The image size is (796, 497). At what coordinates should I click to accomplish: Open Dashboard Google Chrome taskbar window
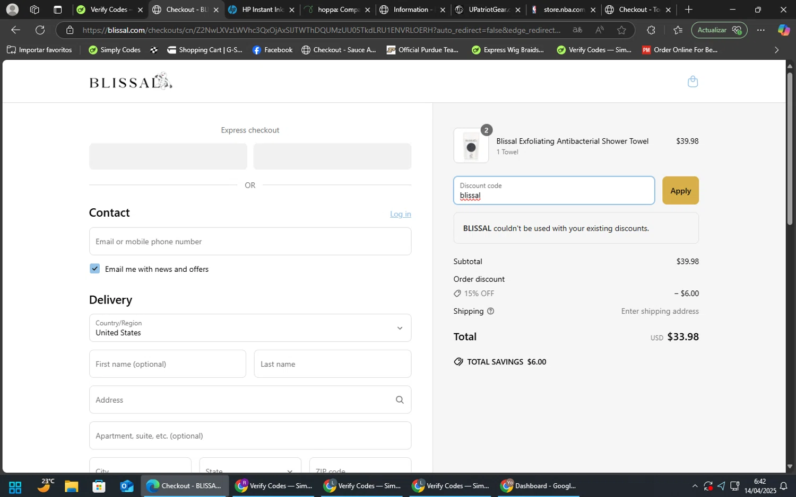pos(539,486)
